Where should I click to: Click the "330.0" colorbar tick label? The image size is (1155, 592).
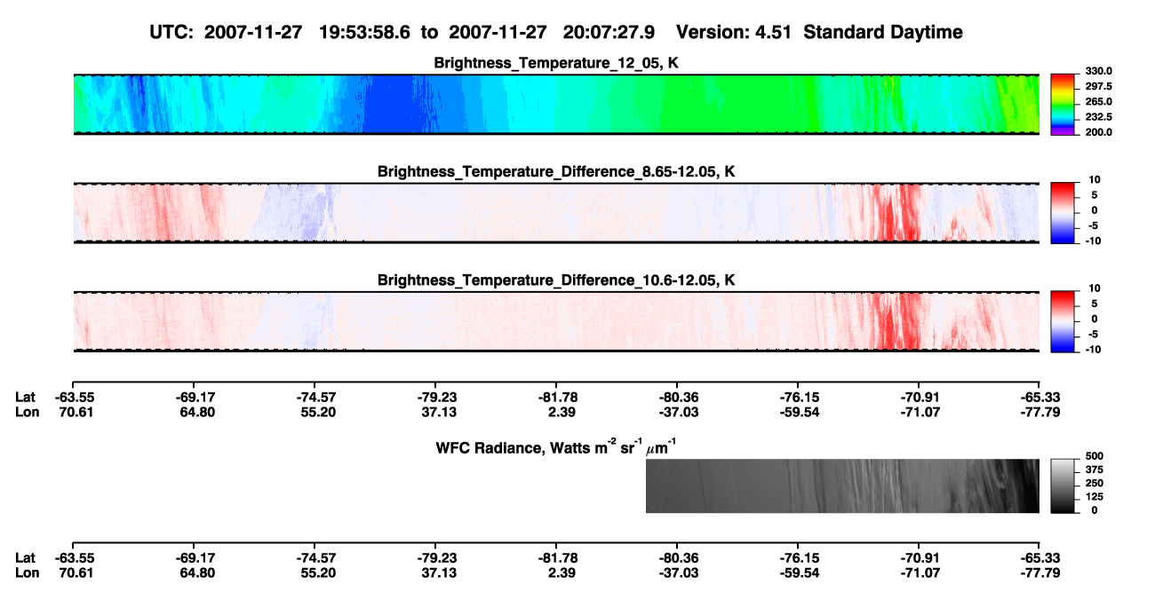click(1098, 71)
